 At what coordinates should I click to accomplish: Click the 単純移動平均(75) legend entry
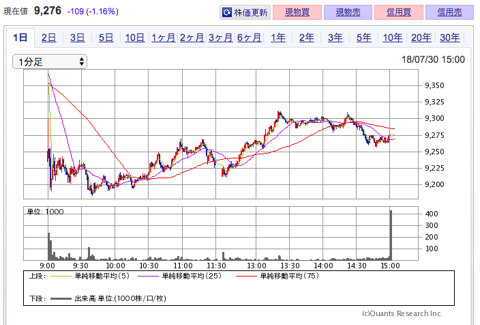tap(277, 276)
